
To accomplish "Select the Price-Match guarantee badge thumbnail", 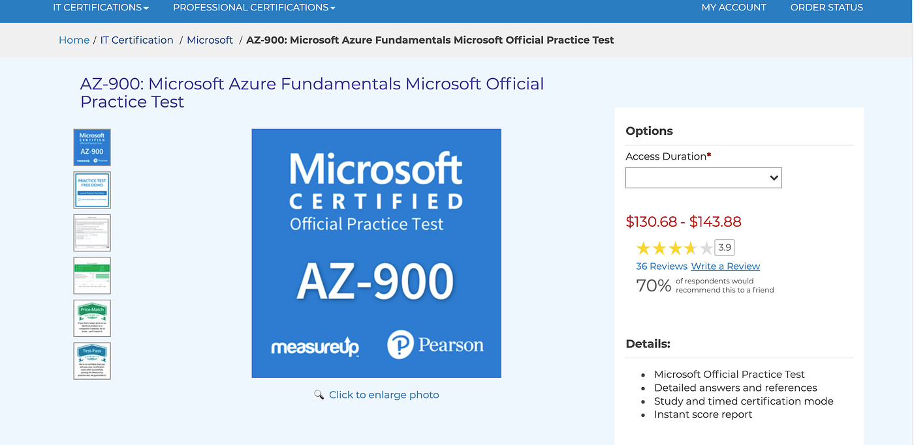I will [x=92, y=319].
